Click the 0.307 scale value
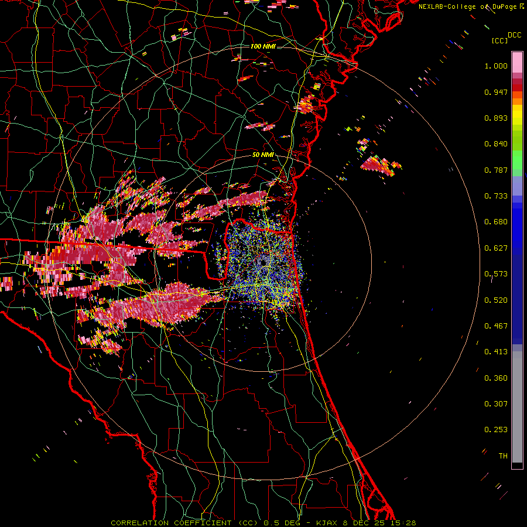This screenshot has height=527, width=527. click(x=496, y=404)
